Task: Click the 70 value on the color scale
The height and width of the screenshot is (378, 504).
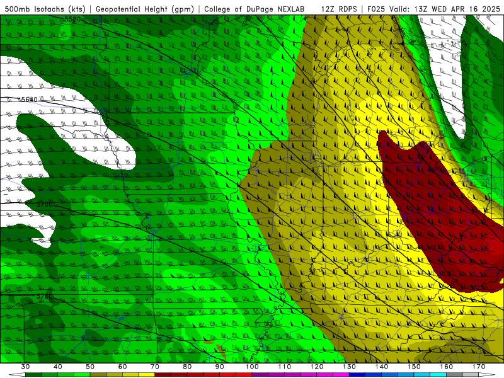Action: [155, 367]
